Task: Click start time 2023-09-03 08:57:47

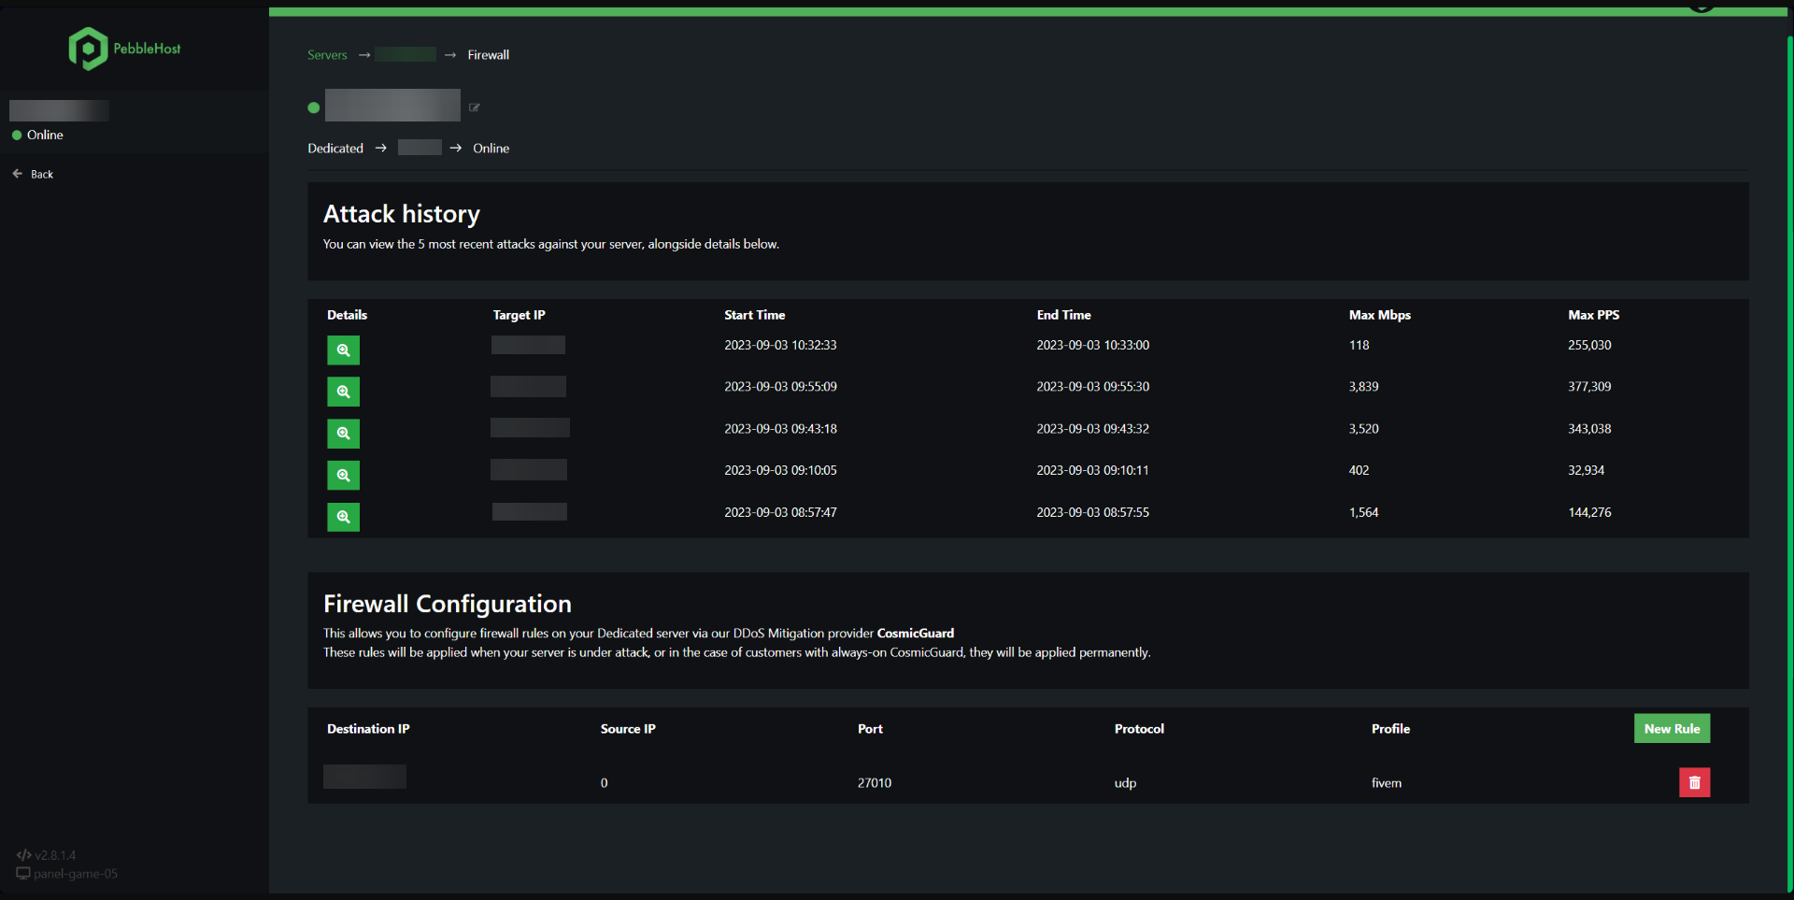Action: tap(780, 512)
